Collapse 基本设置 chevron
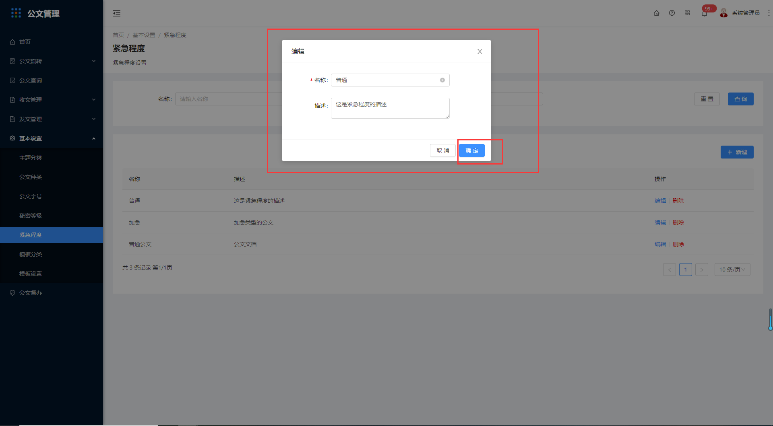Viewport: 773px width, 426px height. click(x=94, y=138)
